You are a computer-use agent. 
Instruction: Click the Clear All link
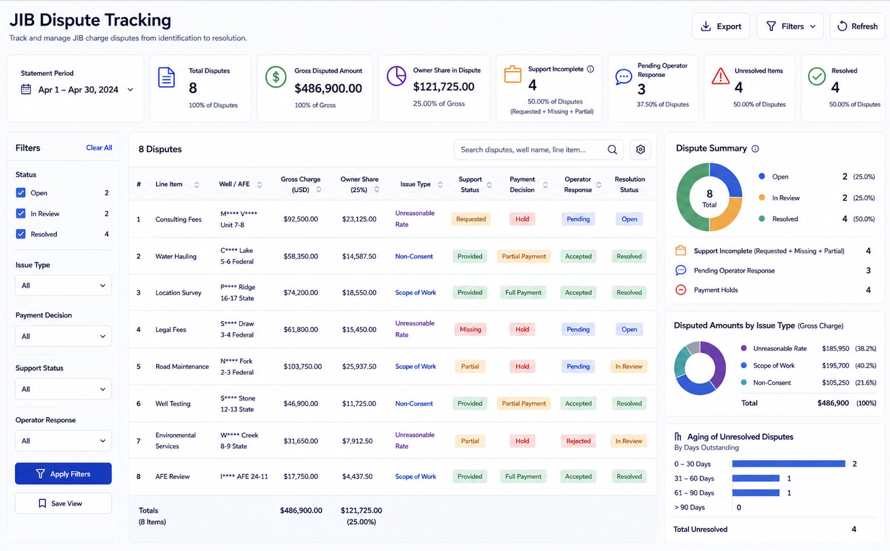pos(99,148)
